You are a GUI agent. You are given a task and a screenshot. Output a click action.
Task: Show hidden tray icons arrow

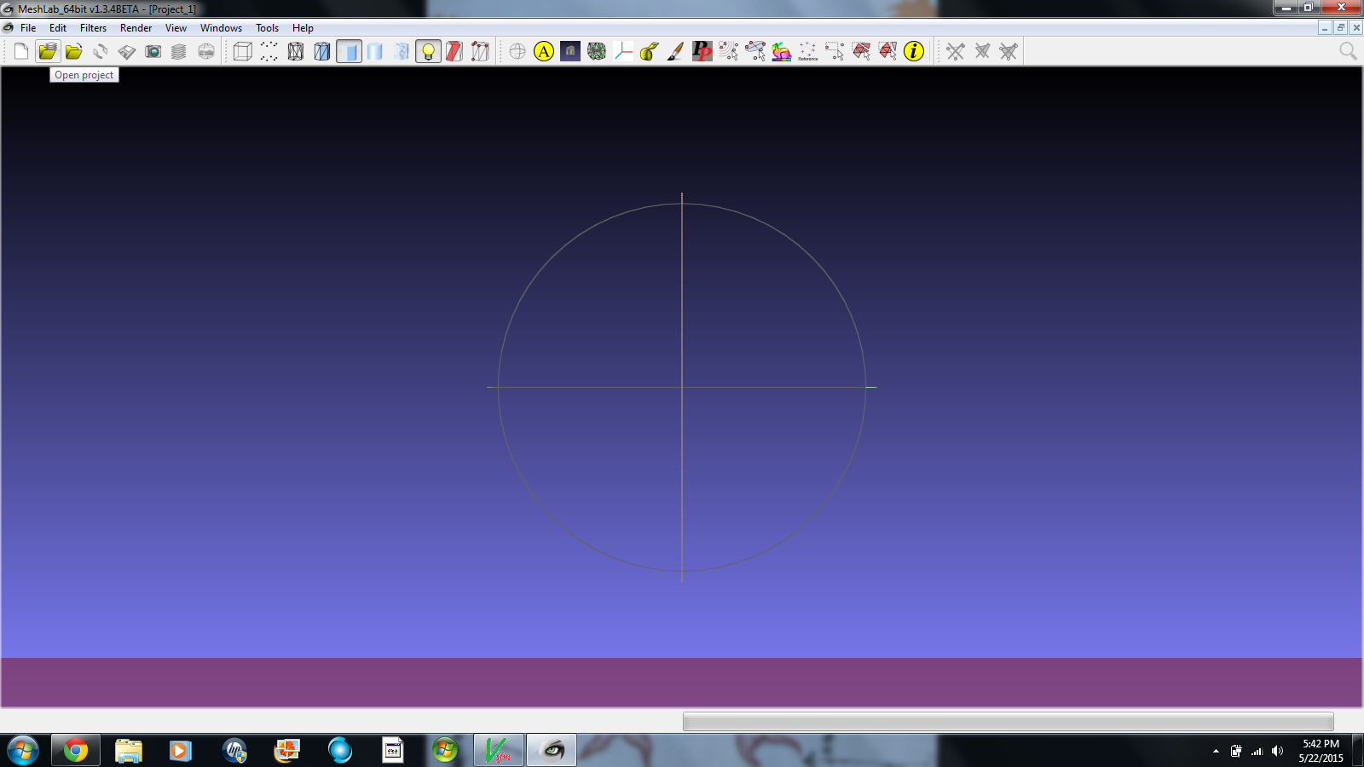1216,751
